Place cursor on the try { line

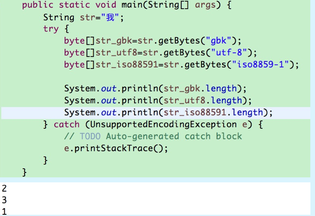pos(56,29)
